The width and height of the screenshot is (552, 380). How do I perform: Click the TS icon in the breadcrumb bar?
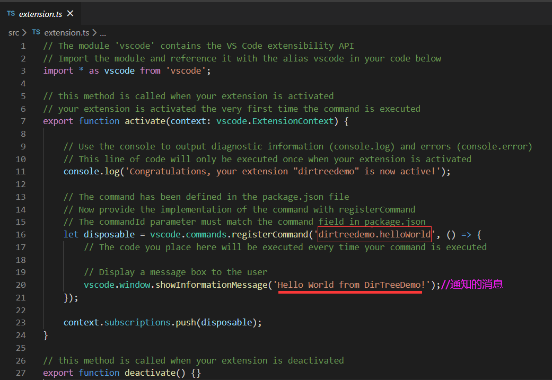pos(36,32)
